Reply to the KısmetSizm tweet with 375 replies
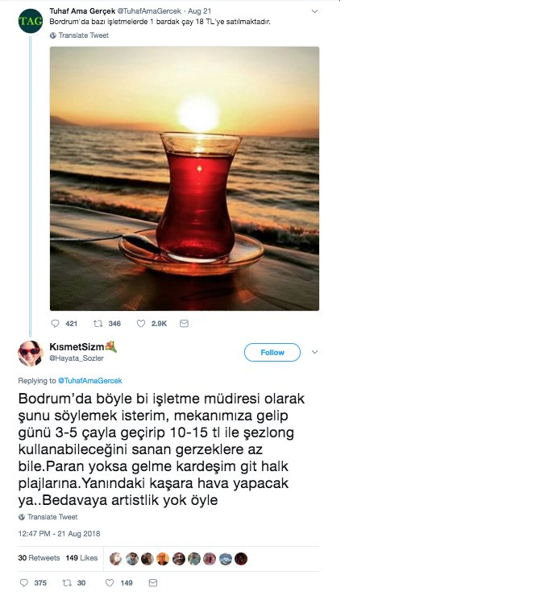The image size is (540, 604). click(24, 583)
